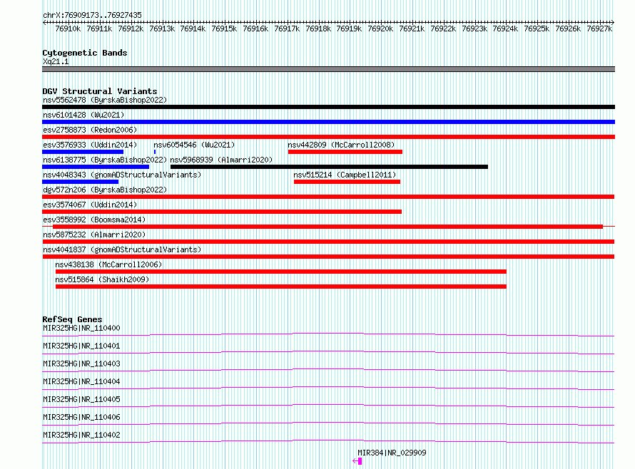Click the 76918k ruler tick label
Screen dimensions: 635x469
click(x=318, y=29)
